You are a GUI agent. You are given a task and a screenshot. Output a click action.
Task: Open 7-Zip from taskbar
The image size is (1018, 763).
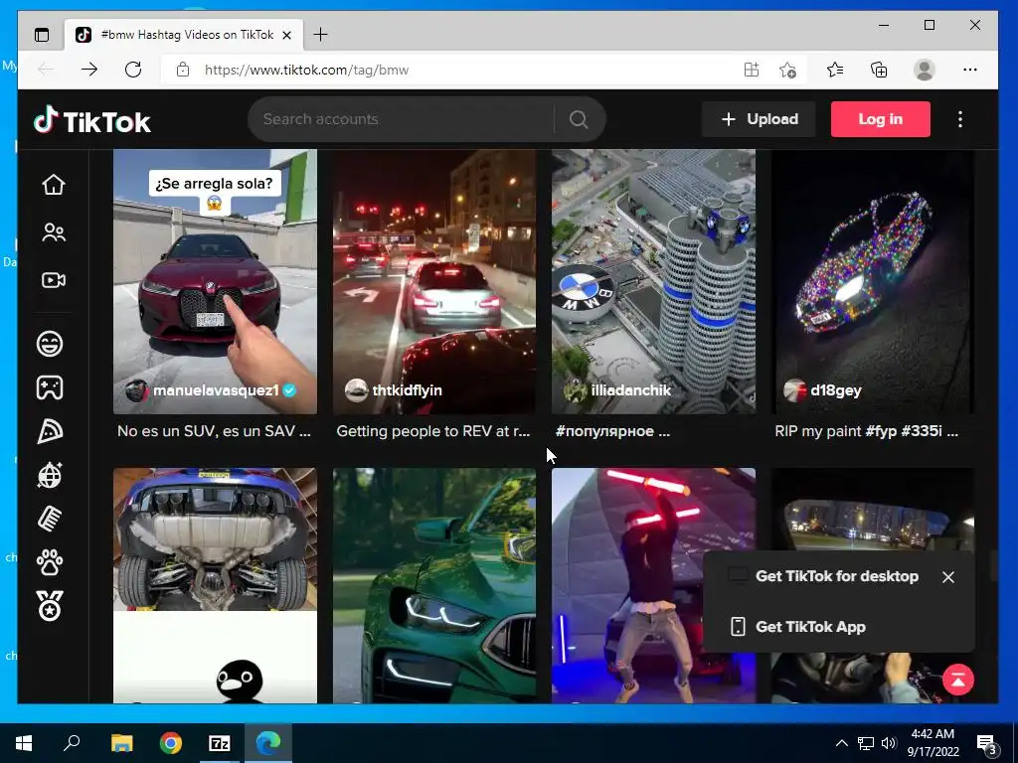[220, 743]
